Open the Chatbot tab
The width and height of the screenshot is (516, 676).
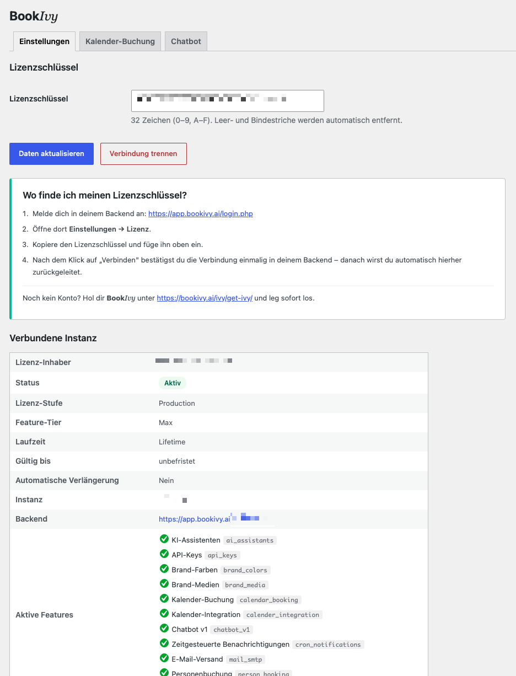tap(186, 41)
